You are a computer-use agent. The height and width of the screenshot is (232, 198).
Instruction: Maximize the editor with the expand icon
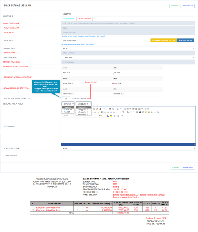(x=115, y=116)
